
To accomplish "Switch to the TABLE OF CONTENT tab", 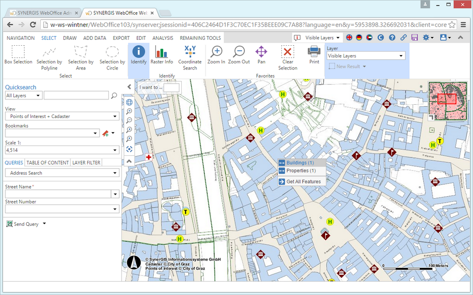I will (x=47, y=162).
